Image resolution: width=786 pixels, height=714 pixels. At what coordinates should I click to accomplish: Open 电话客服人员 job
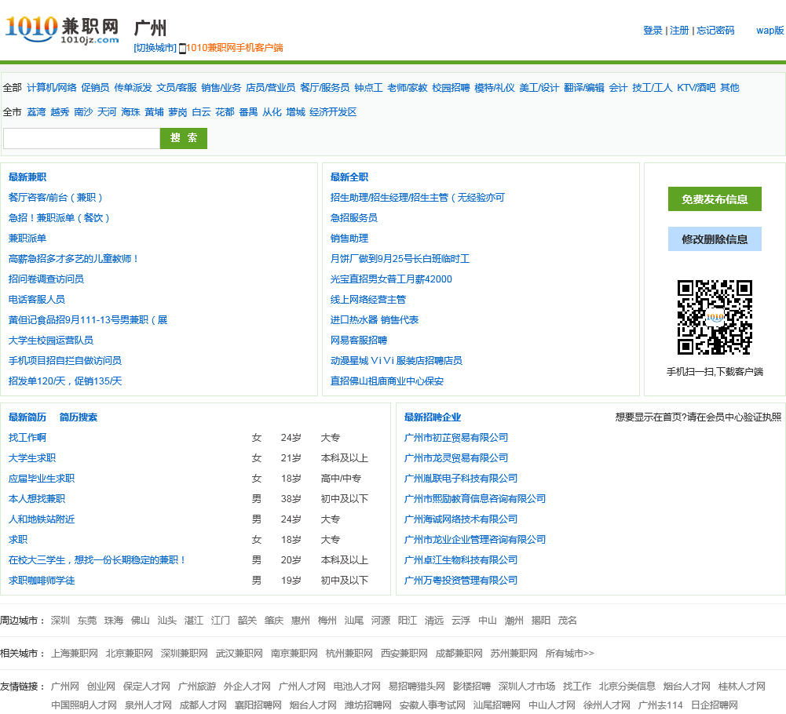click(37, 299)
